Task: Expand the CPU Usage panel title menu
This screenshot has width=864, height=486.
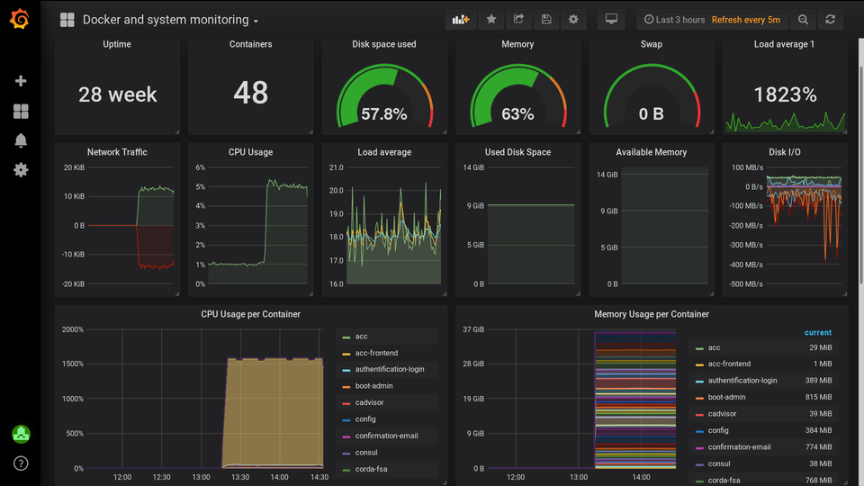Action: pos(250,152)
